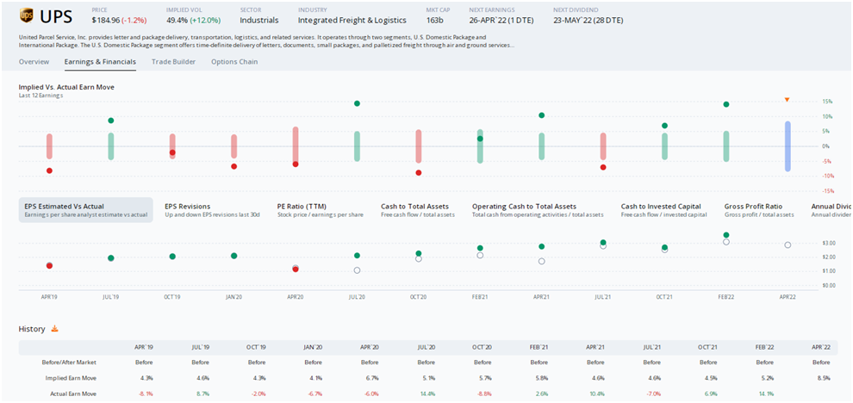Click the price value $184.96
Viewport: 853px width, 403px height.
point(106,20)
